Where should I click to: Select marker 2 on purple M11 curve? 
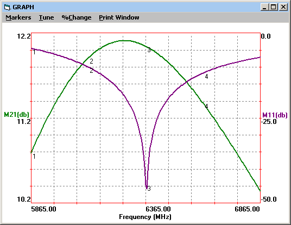coord(91,71)
